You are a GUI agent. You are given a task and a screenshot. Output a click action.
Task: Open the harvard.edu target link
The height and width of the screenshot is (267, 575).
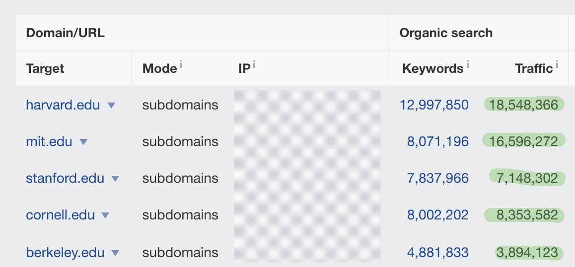[63, 106]
